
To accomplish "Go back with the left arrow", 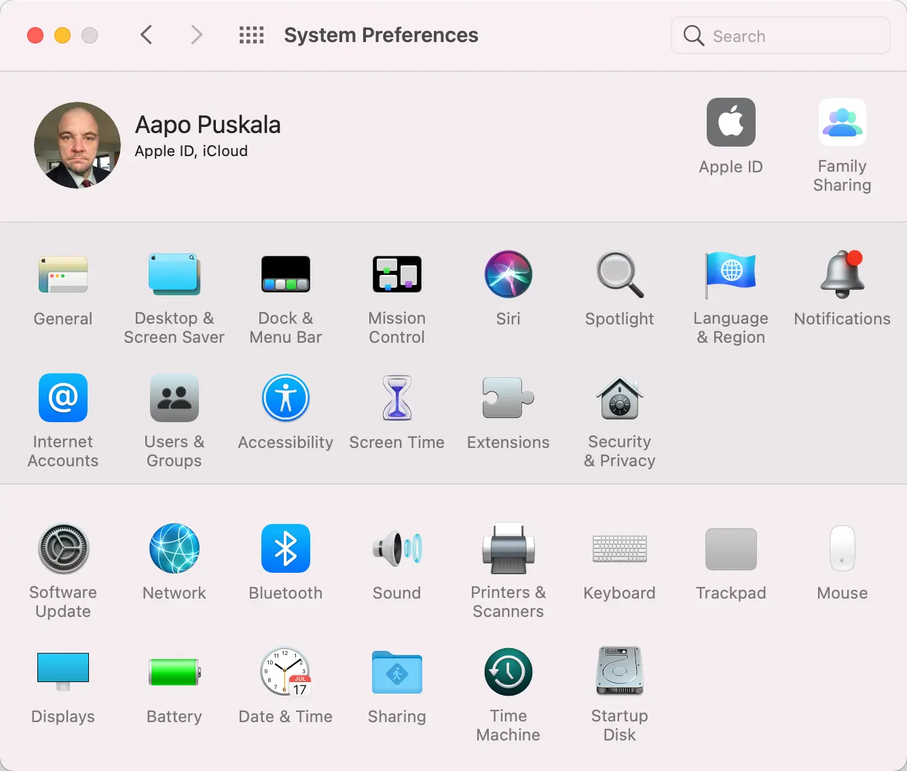I will [146, 35].
